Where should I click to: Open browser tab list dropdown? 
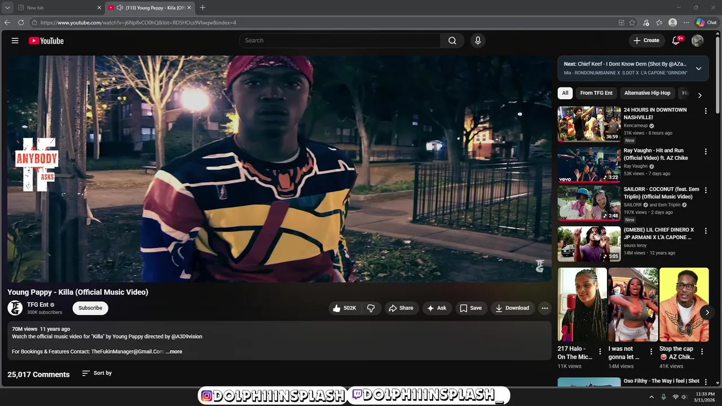point(7,7)
